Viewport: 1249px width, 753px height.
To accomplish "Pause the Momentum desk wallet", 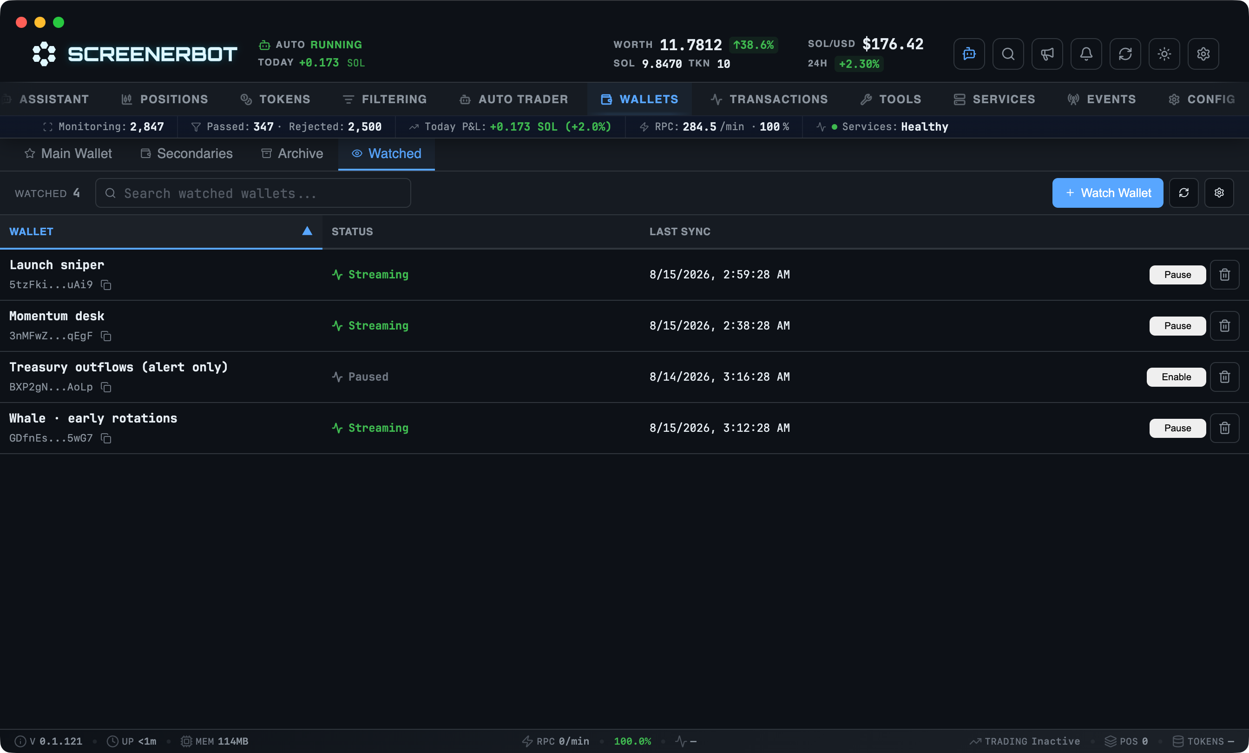I will (1177, 326).
